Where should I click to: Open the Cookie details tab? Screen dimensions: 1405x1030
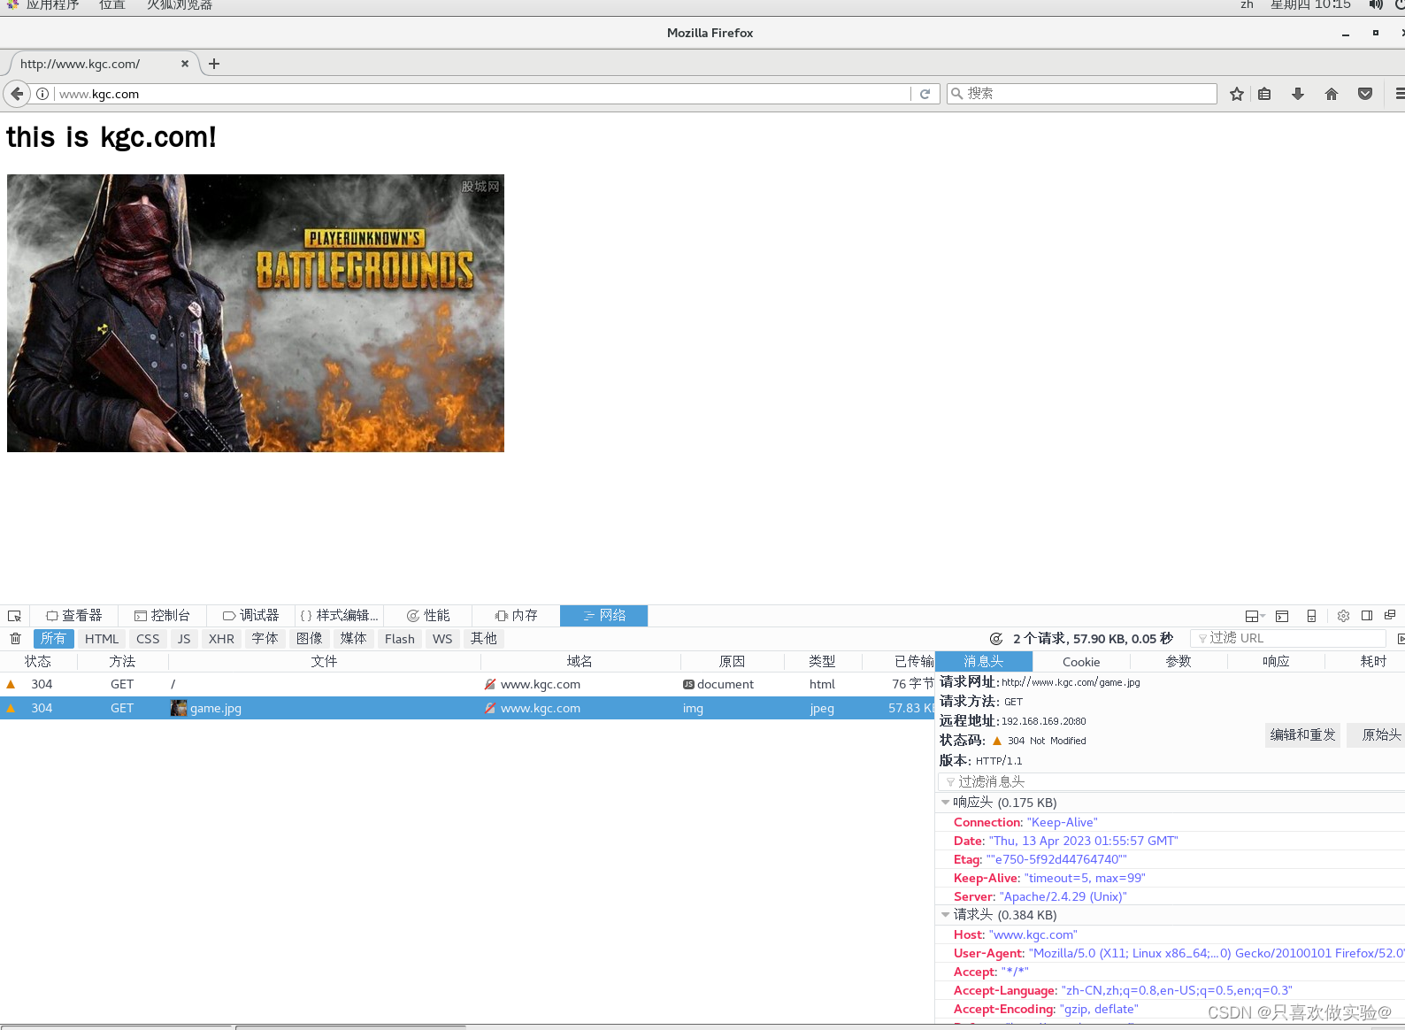[x=1081, y=662]
